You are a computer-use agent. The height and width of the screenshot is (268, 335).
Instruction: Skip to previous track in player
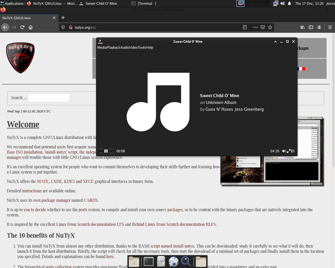(x=101, y=151)
